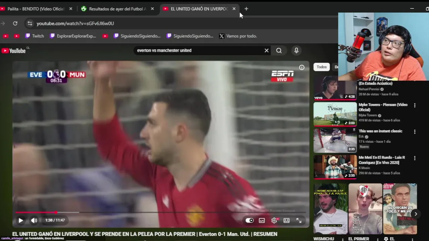Viewport: 429px width, 241px height.
Task: Switch to 'Pailita - BENDITO' browser tab
Action: (x=36, y=9)
